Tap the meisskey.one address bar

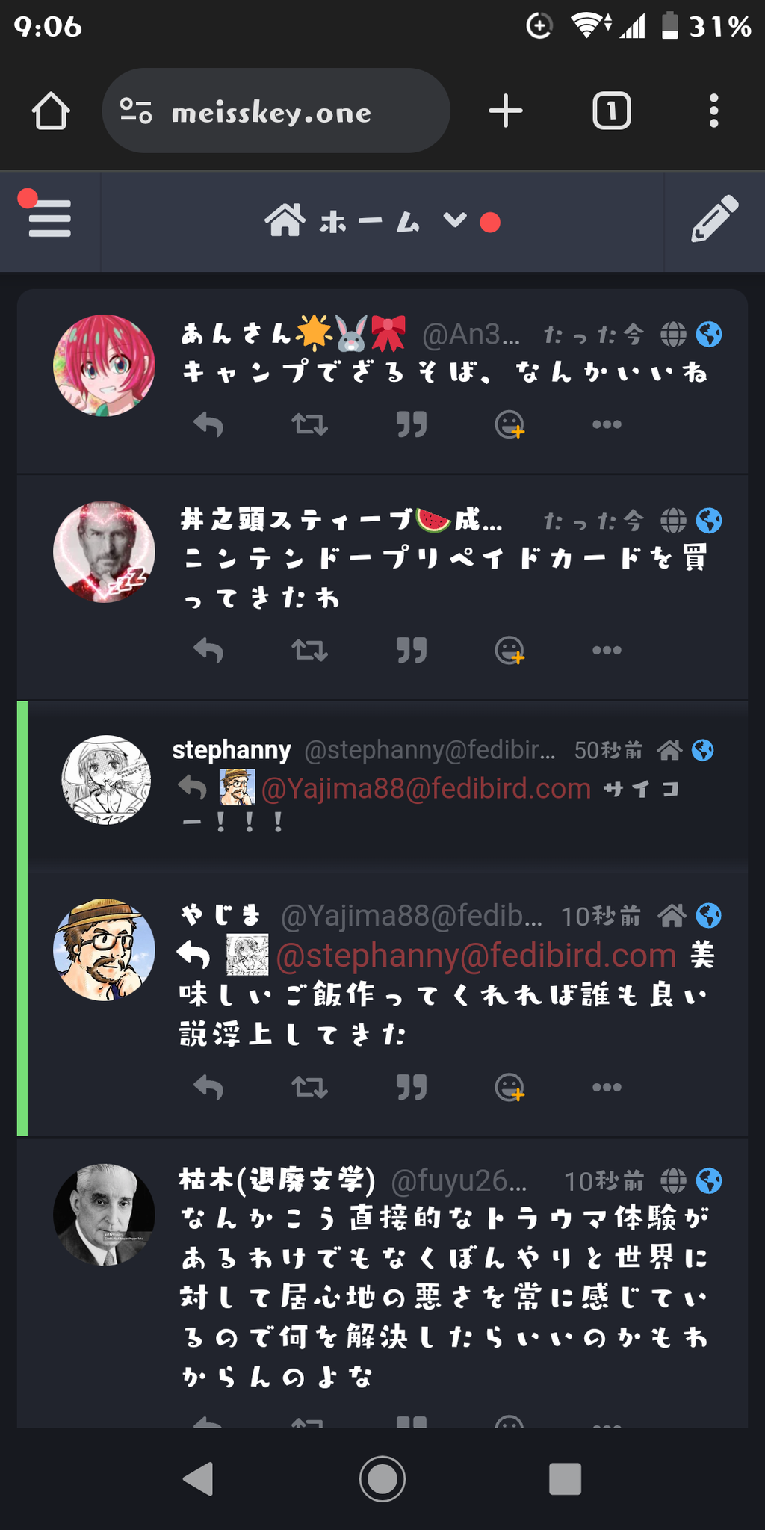pos(276,111)
